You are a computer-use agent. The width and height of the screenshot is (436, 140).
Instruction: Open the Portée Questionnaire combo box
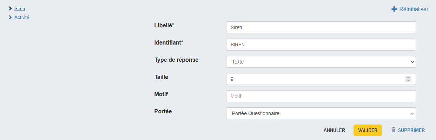321,113
